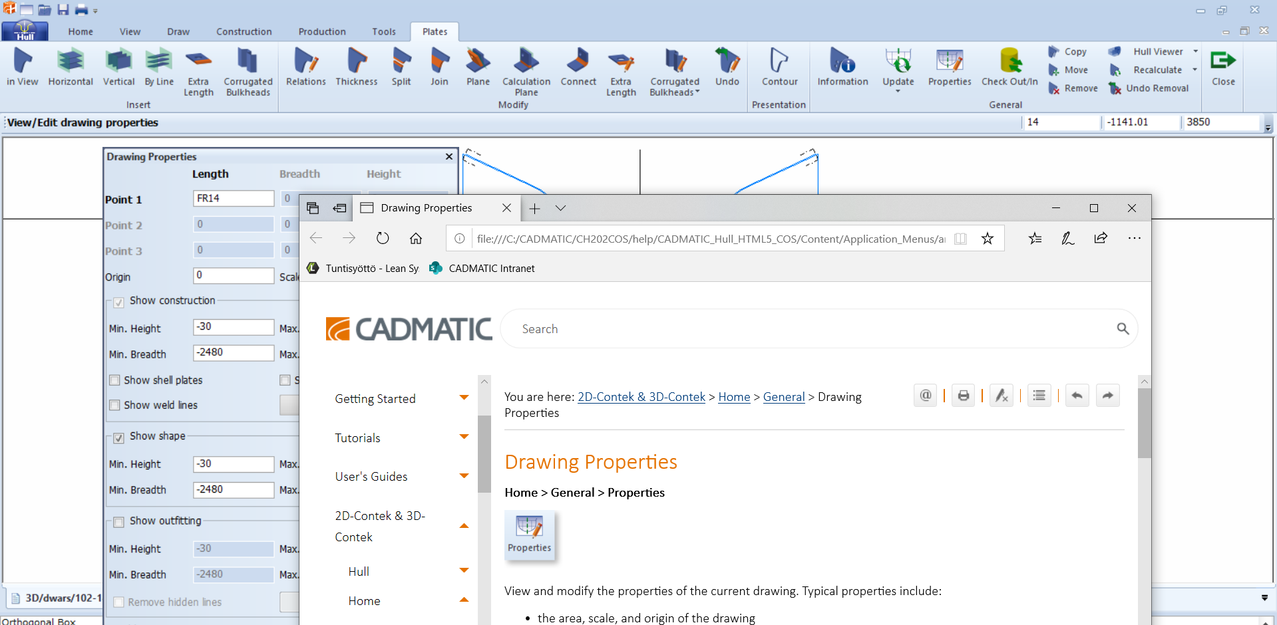Enable Show weld lines
Image resolution: width=1277 pixels, height=625 pixels.
tap(114, 405)
